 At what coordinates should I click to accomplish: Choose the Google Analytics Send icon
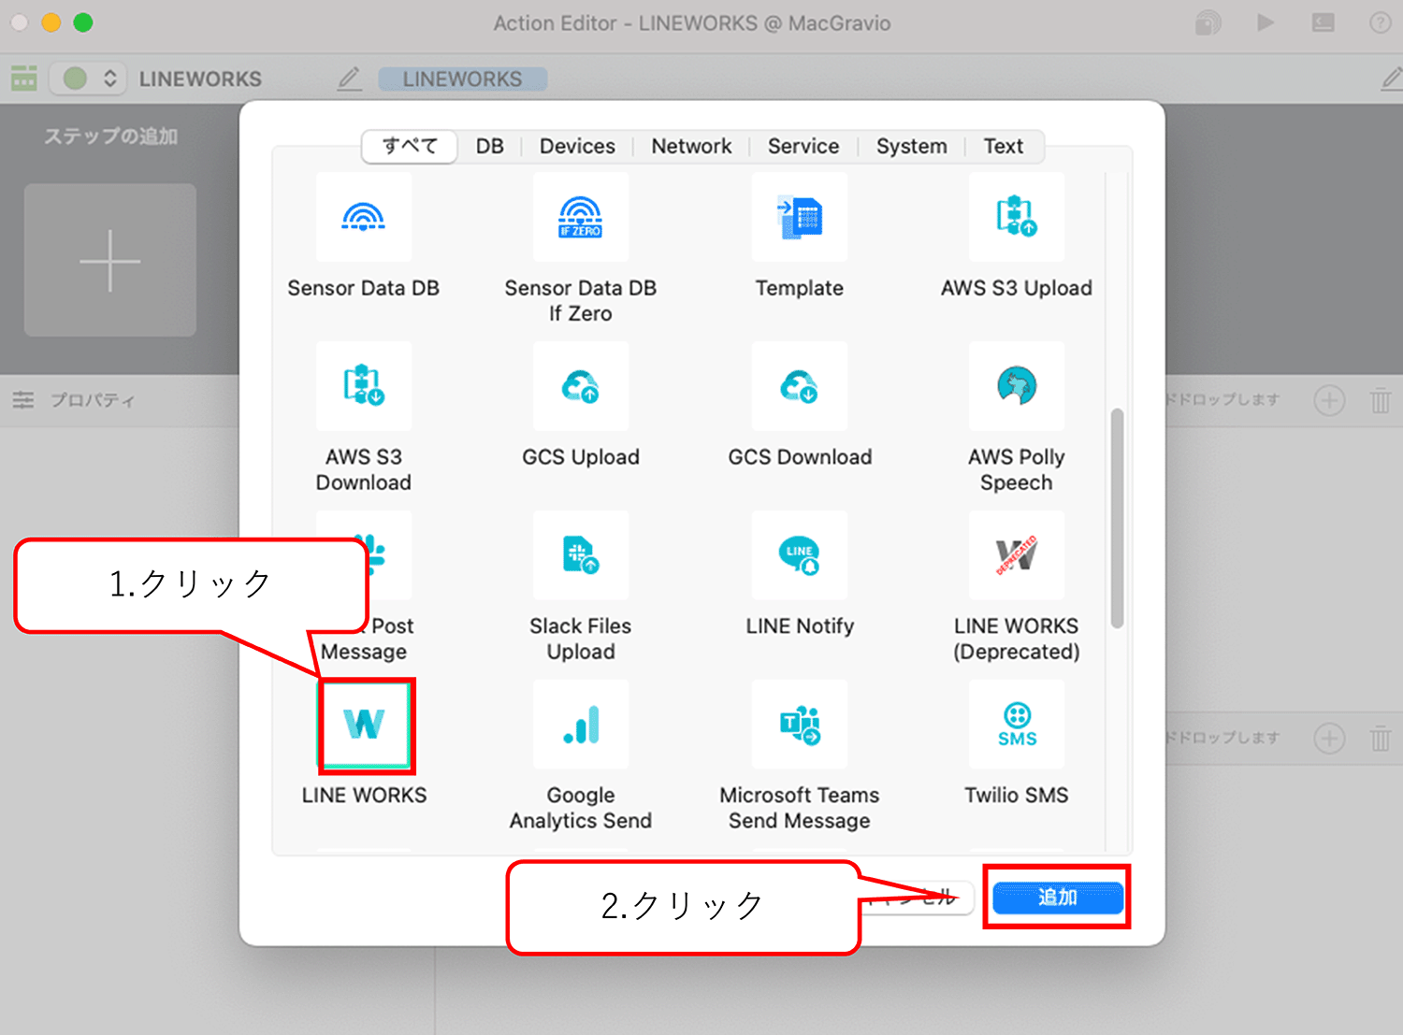pyautogui.click(x=580, y=725)
